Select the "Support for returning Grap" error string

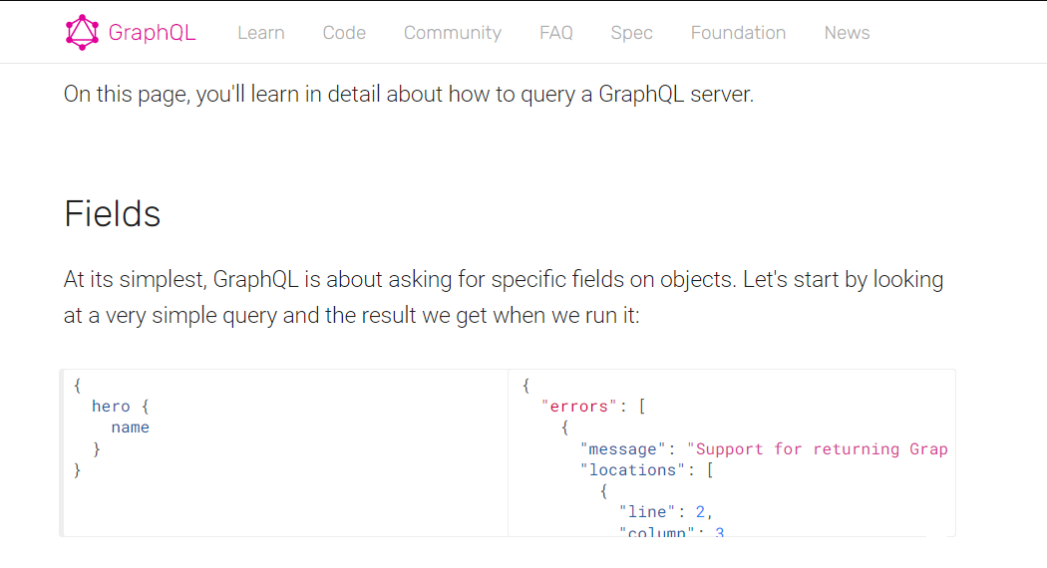[x=818, y=449]
